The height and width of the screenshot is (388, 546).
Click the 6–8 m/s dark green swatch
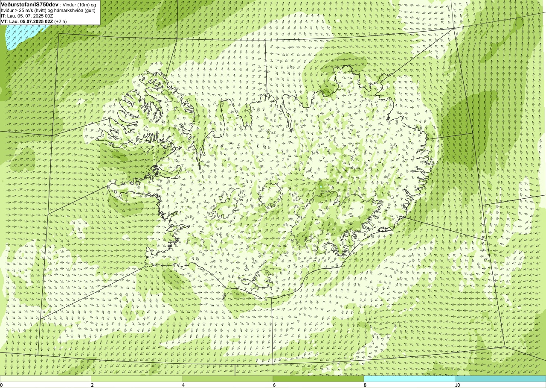point(318,379)
